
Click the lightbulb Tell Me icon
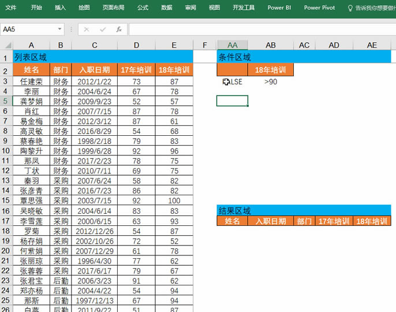[x=350, y=8]
